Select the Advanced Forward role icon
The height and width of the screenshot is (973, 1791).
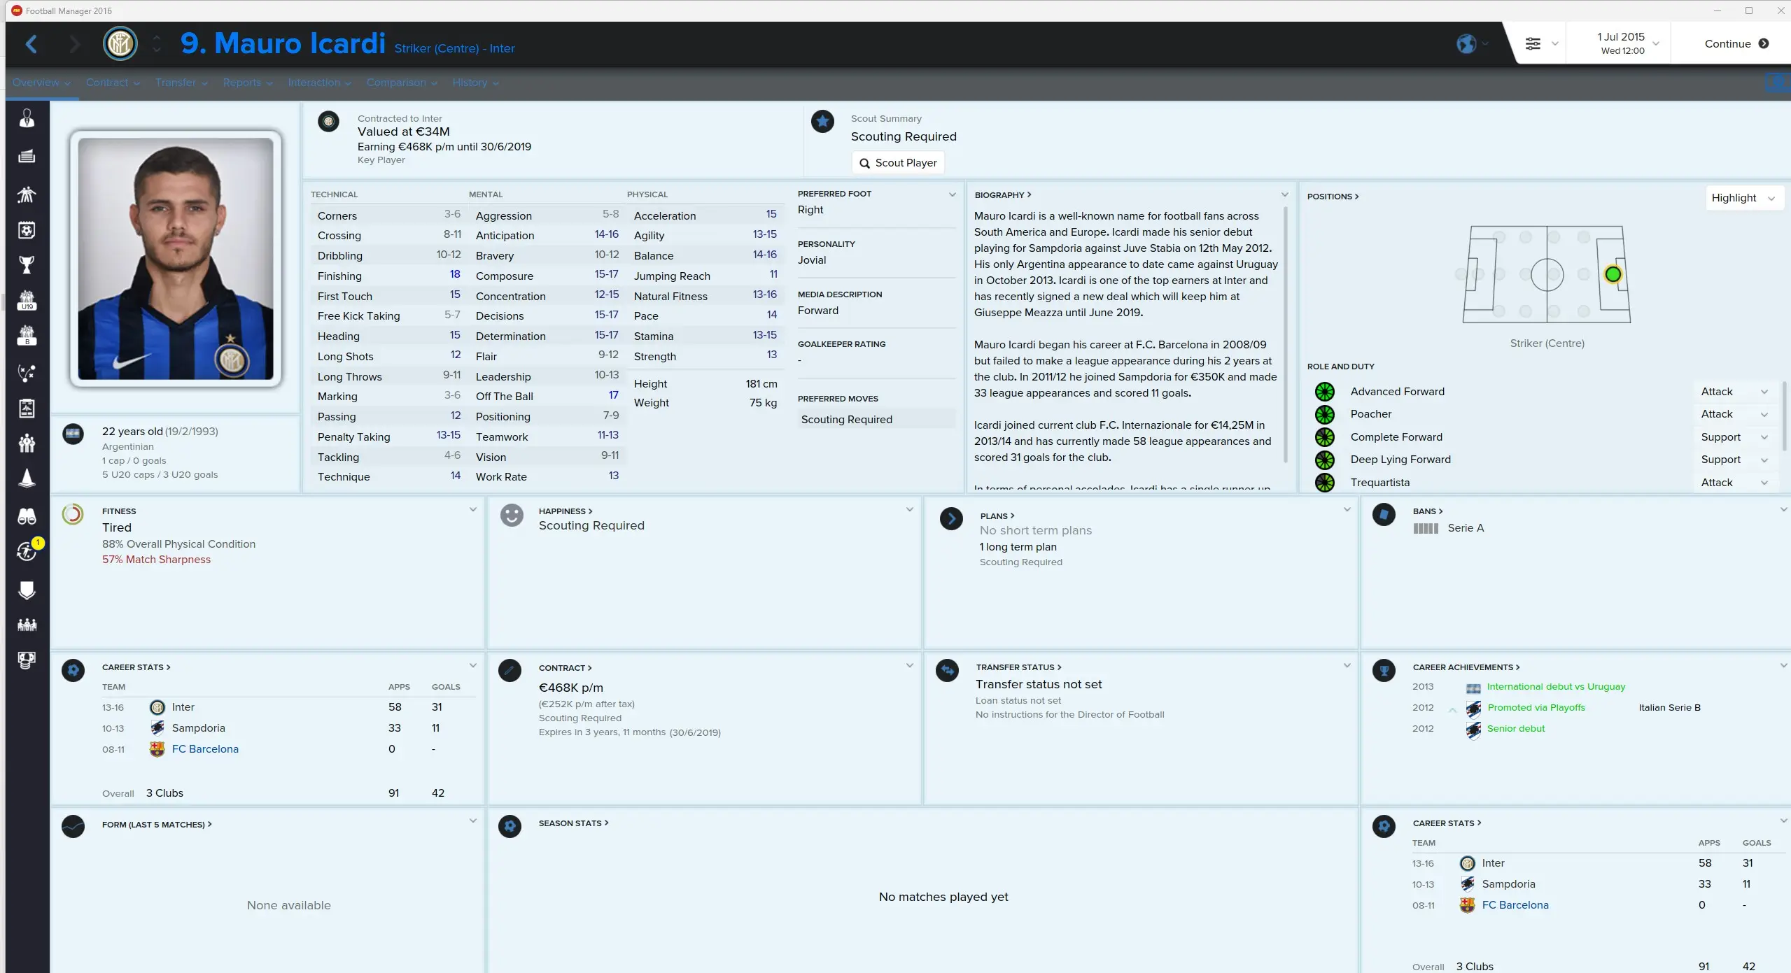1324,392
